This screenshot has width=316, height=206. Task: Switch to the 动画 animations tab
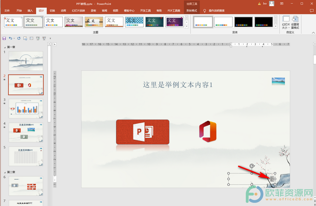click(64, 11)
